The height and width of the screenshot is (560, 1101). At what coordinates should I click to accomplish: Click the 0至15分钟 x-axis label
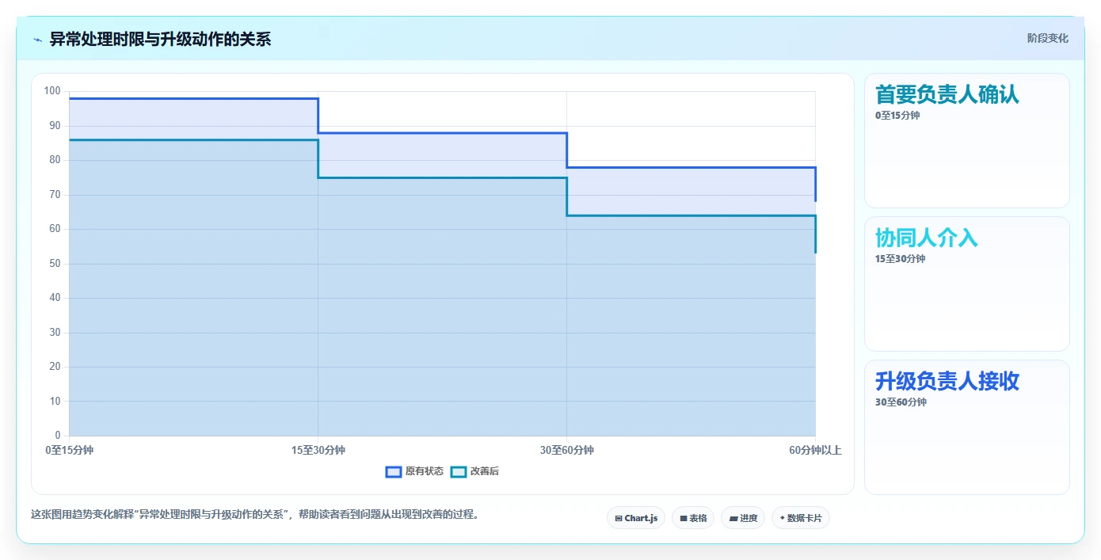[70, 450]
